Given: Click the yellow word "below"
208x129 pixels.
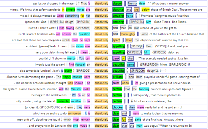Looking at the screenshot, I should pyautogui.click(x=146, y=10).
